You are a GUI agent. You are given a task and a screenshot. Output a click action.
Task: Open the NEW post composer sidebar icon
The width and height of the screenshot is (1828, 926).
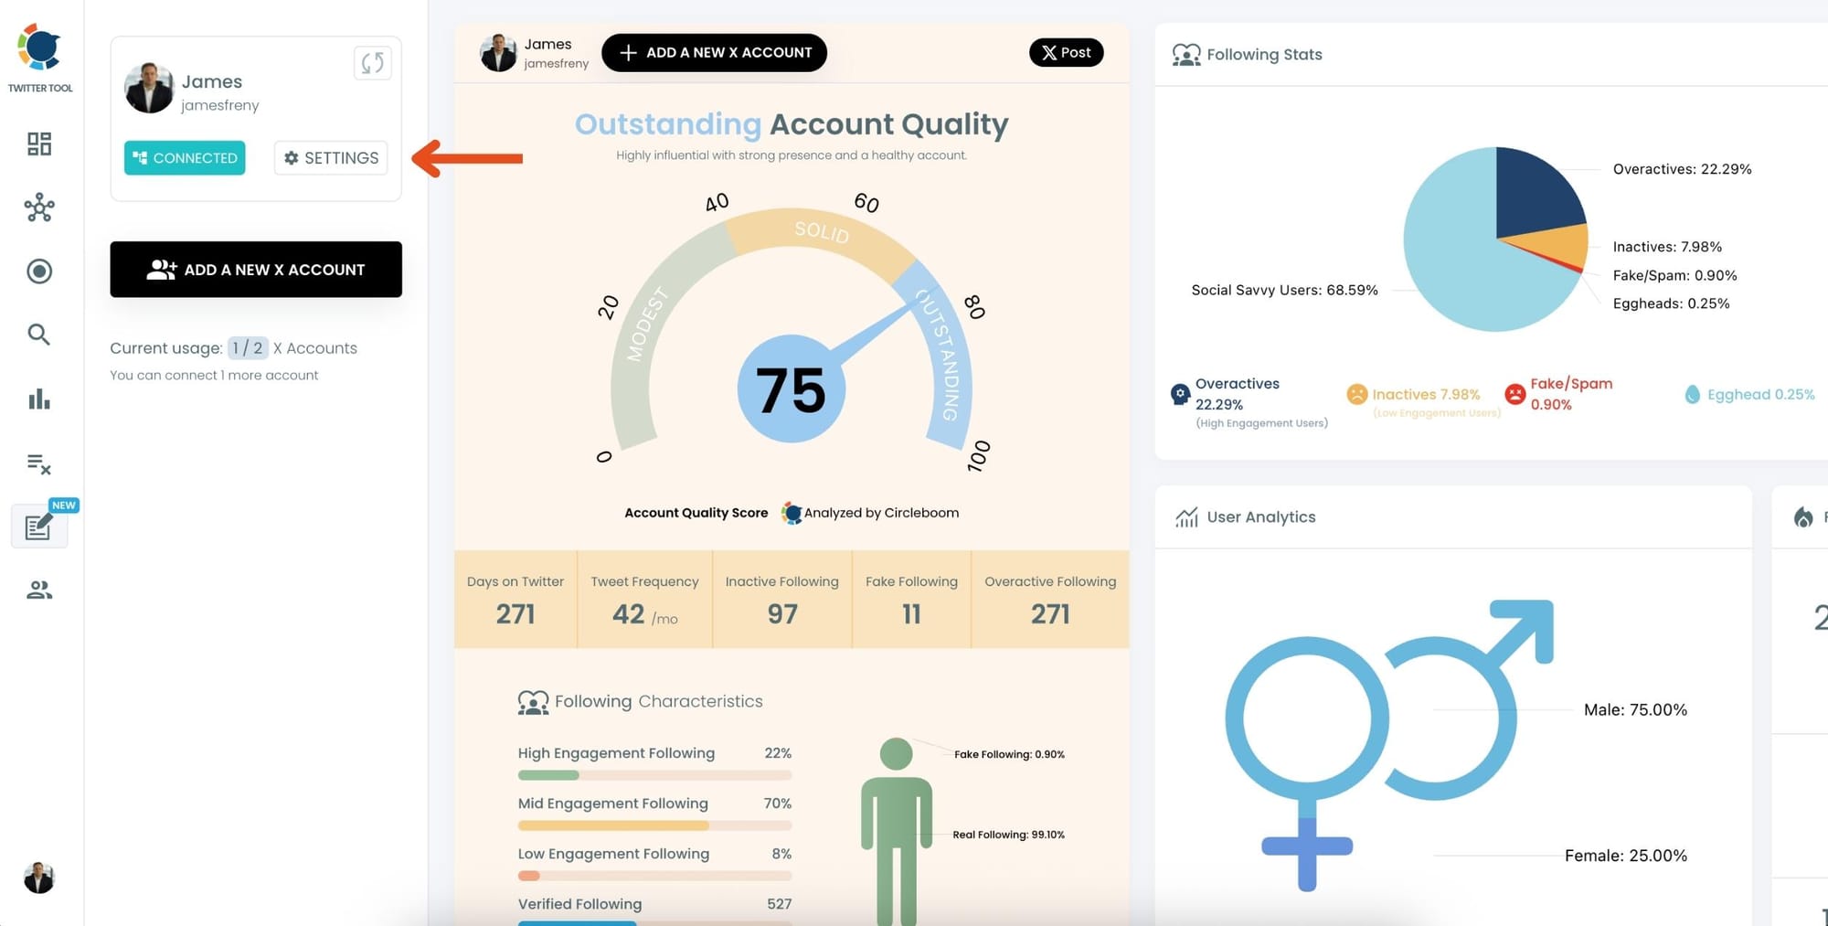pos(39,526)
